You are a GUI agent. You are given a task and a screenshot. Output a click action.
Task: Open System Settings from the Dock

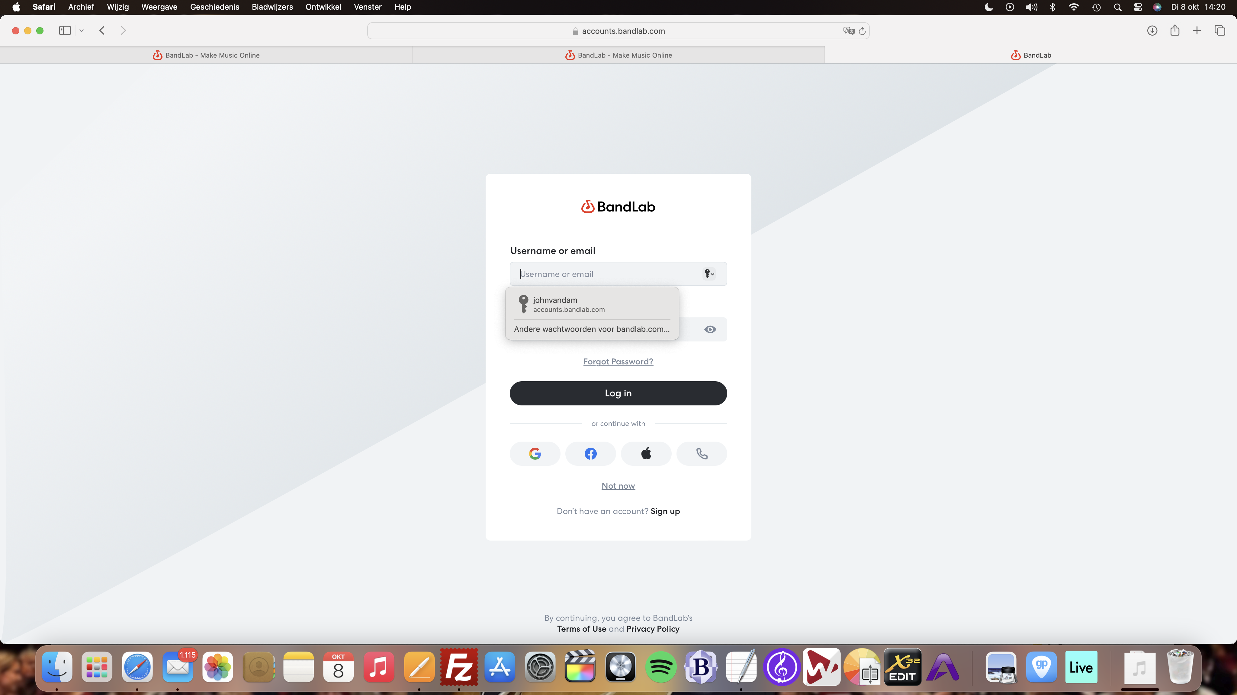tap(540, 667)
